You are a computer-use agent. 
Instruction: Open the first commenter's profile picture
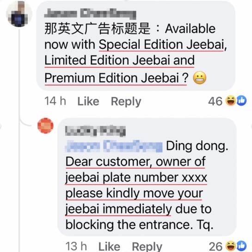tap(19, 14)
